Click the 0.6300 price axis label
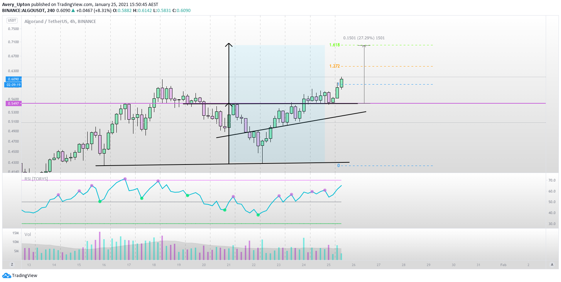This screenshot has height=282, width=561. pos(13,71)
